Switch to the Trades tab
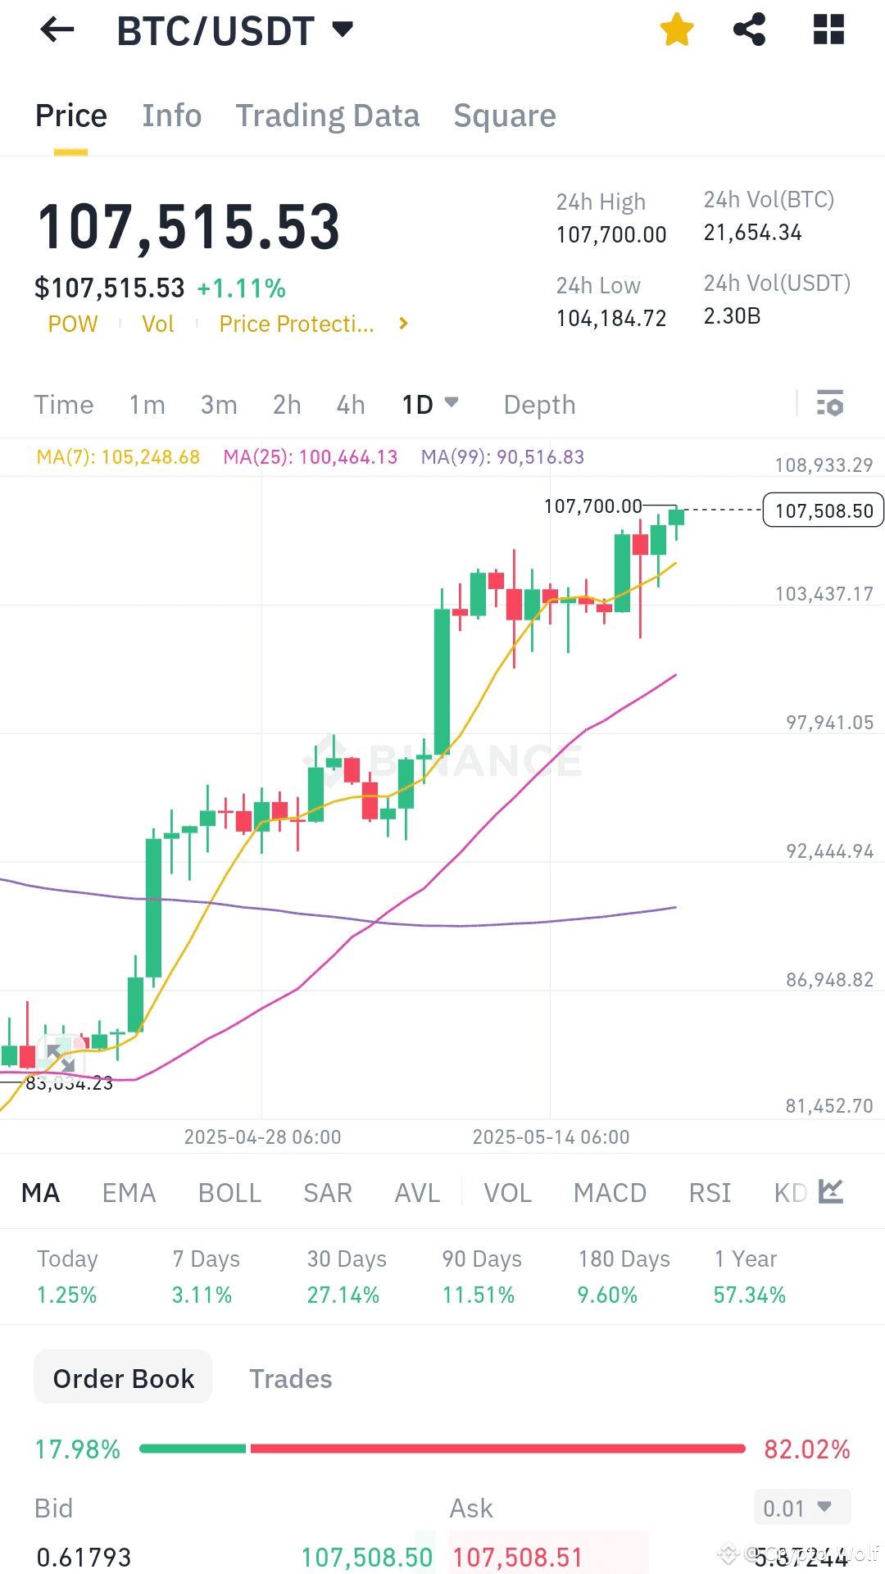Screen dimensions: 885x1574 point(290,1378)
